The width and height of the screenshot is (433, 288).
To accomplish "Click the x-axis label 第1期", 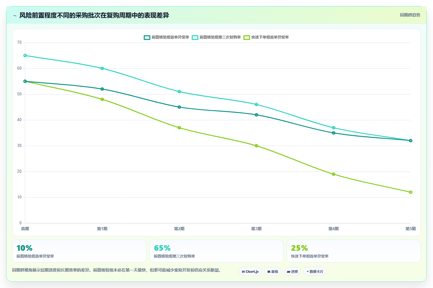I will [102, 229].
